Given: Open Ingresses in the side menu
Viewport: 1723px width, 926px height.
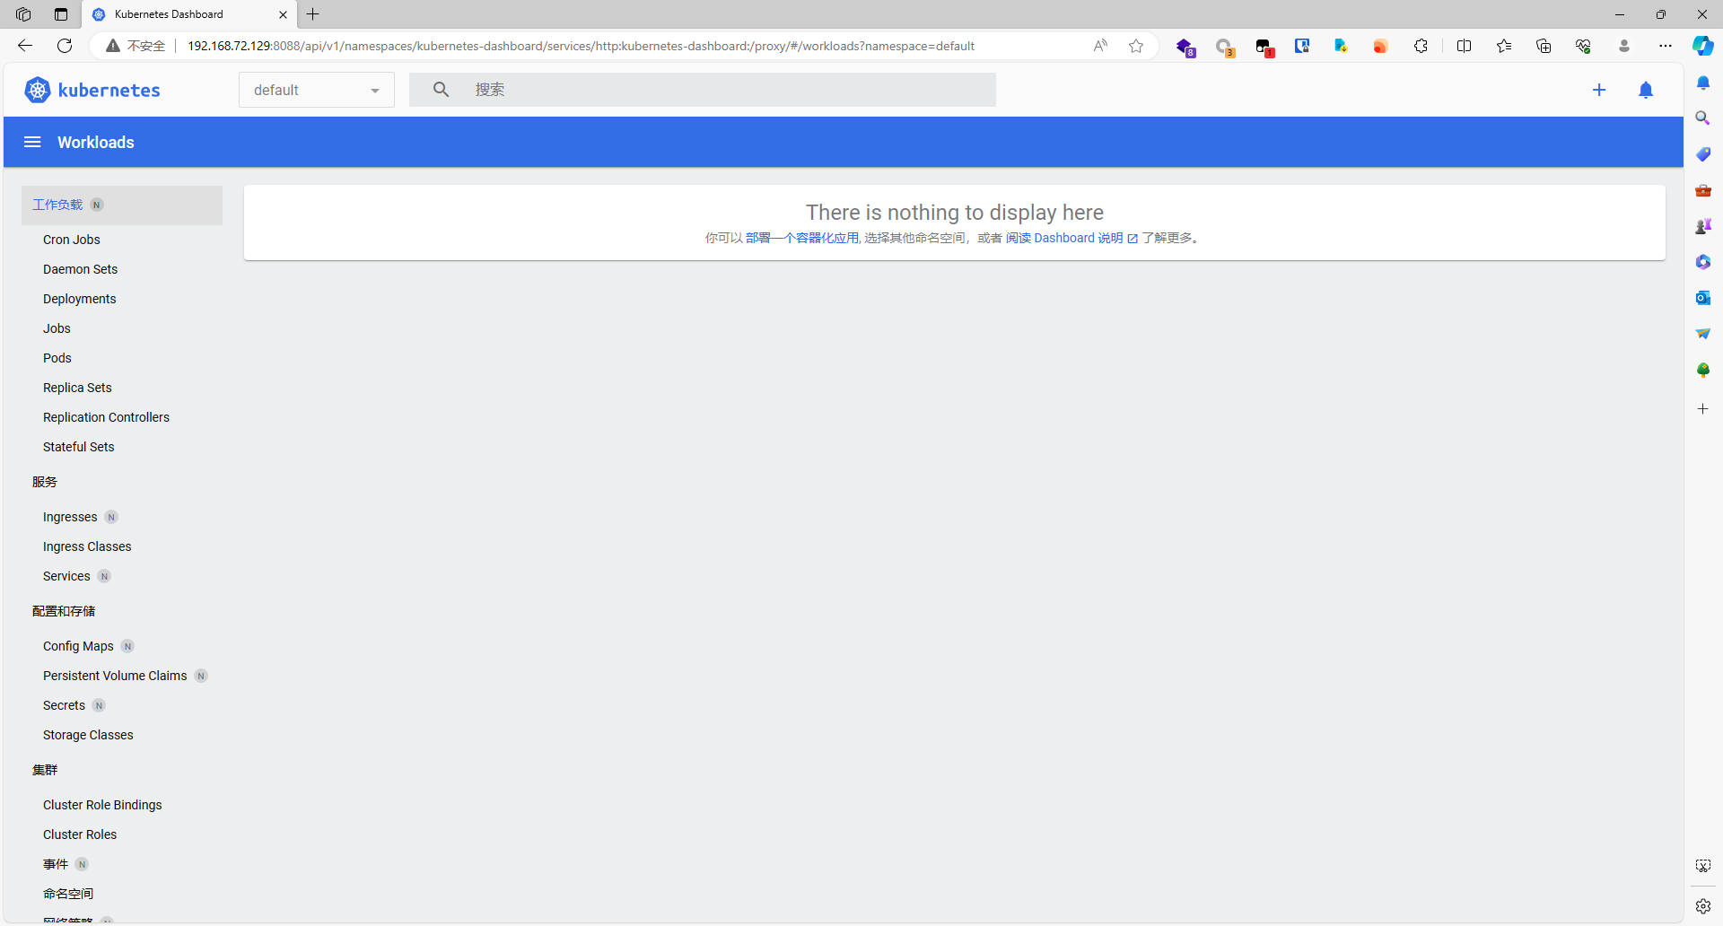Looking at the screenshot, I should (x=70, y=517).
